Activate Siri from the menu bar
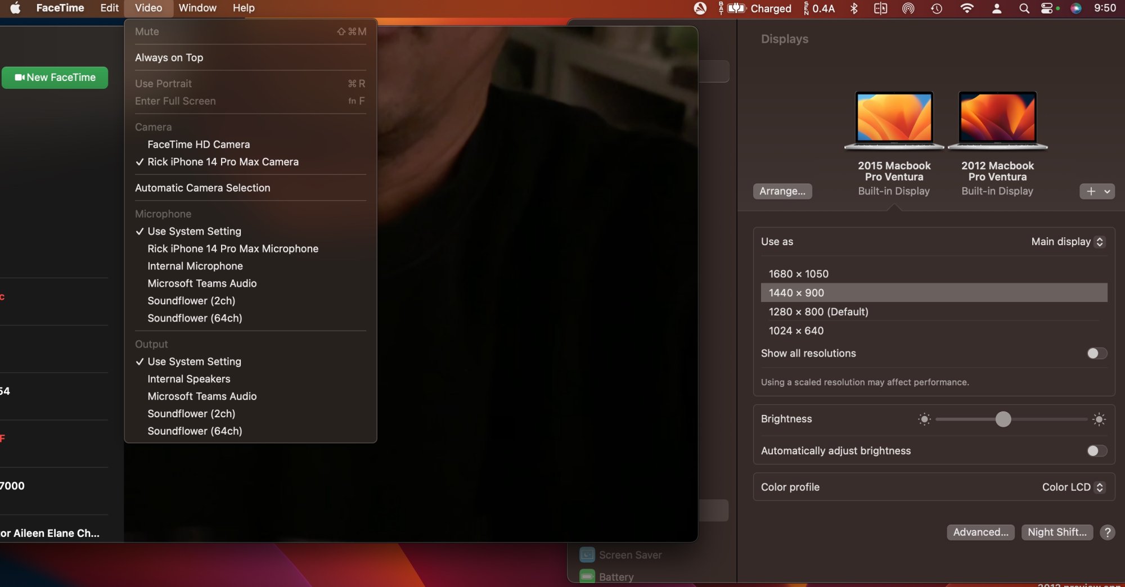 1076,8
